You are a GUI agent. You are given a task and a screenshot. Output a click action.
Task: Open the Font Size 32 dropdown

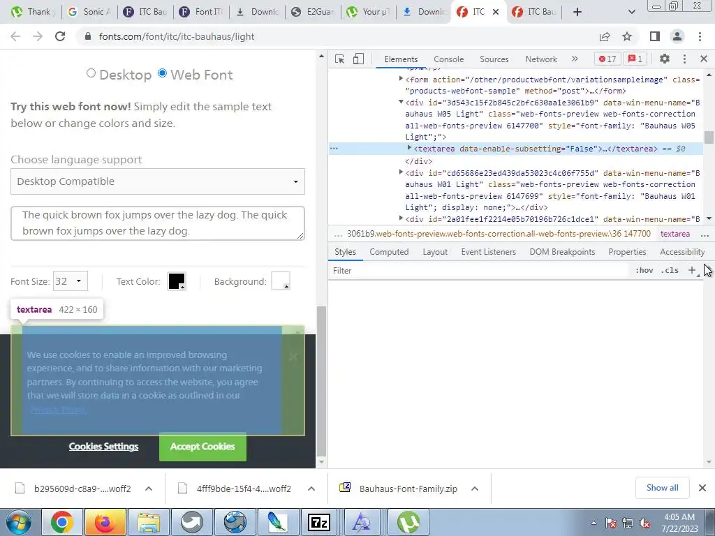click(x=71, y=281)
